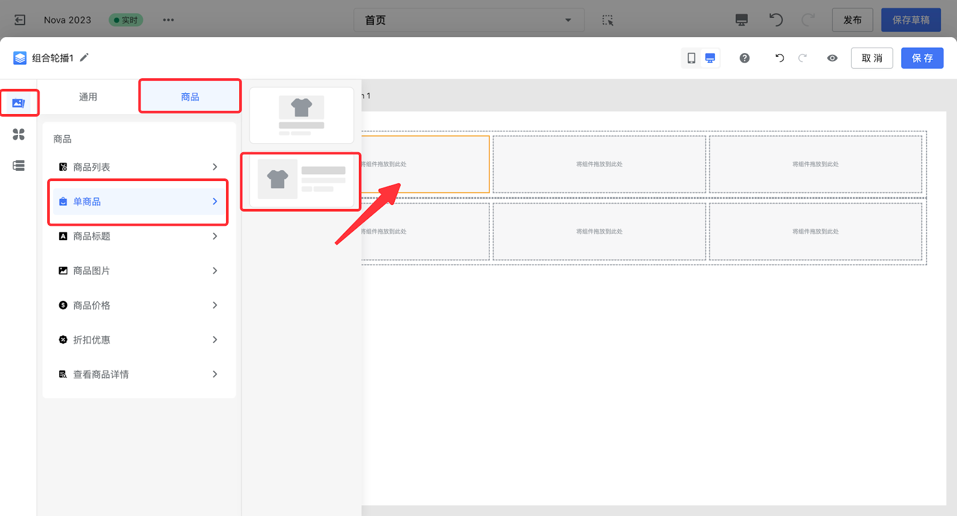Screen dimensions: 957x516
Task: Click the pencil icon to rename 组合轮播1
Action: 84,57
